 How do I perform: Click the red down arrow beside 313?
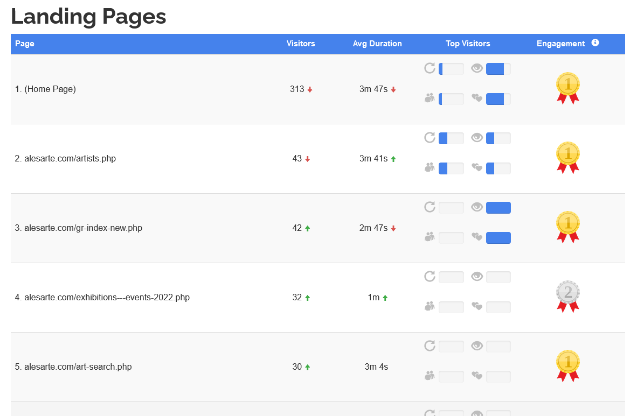(x=309, y=90)
